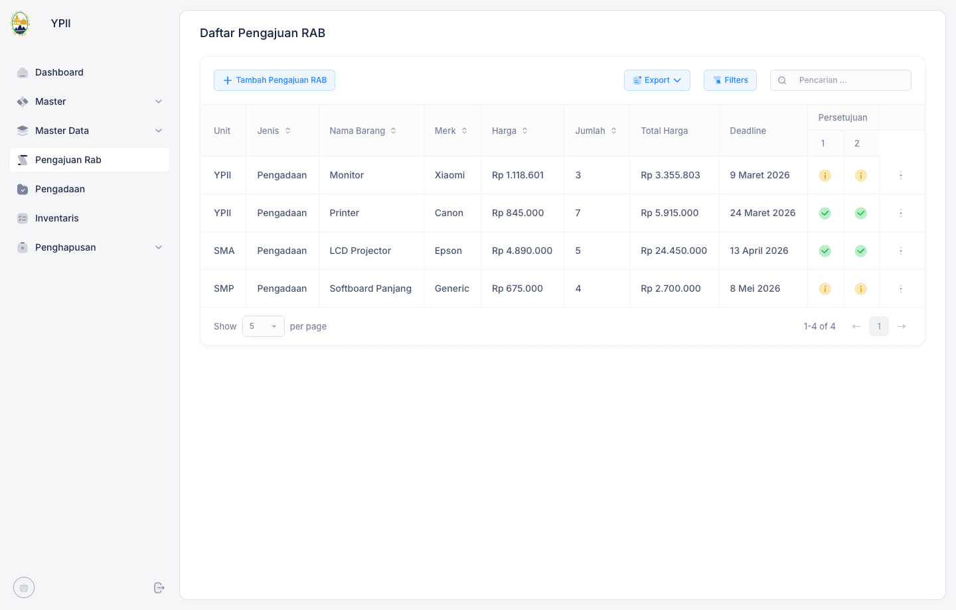
Task: Go to previous page arrow
Action: pyautogui.click(x=856, y=326)
